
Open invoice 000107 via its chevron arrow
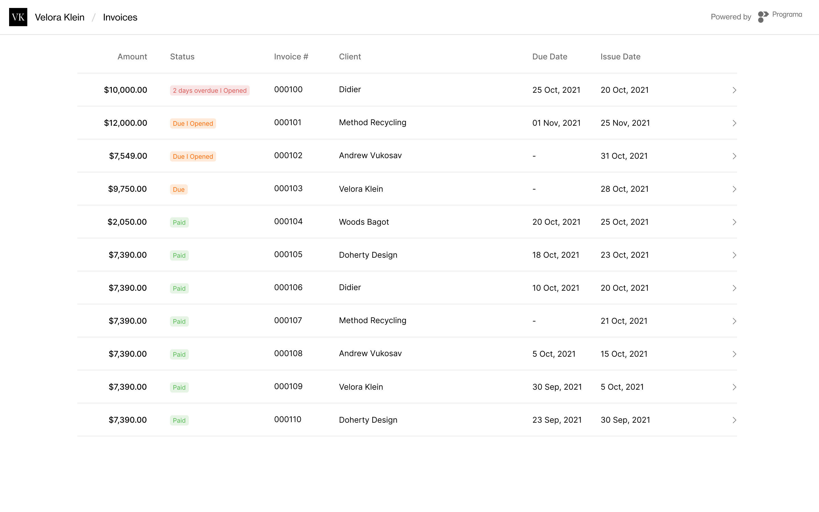click(x=734, y=321)
